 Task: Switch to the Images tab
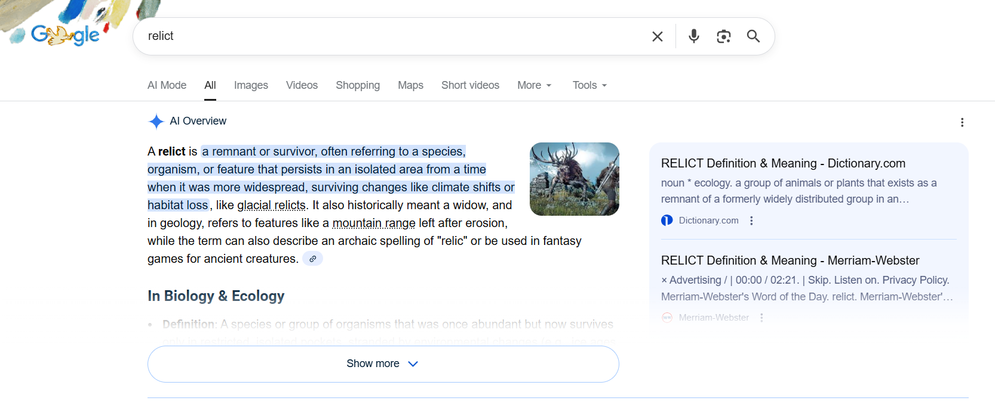tap(251, 85)
